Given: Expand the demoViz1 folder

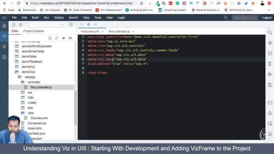Looking at the screenshot, I should (17, 67).
